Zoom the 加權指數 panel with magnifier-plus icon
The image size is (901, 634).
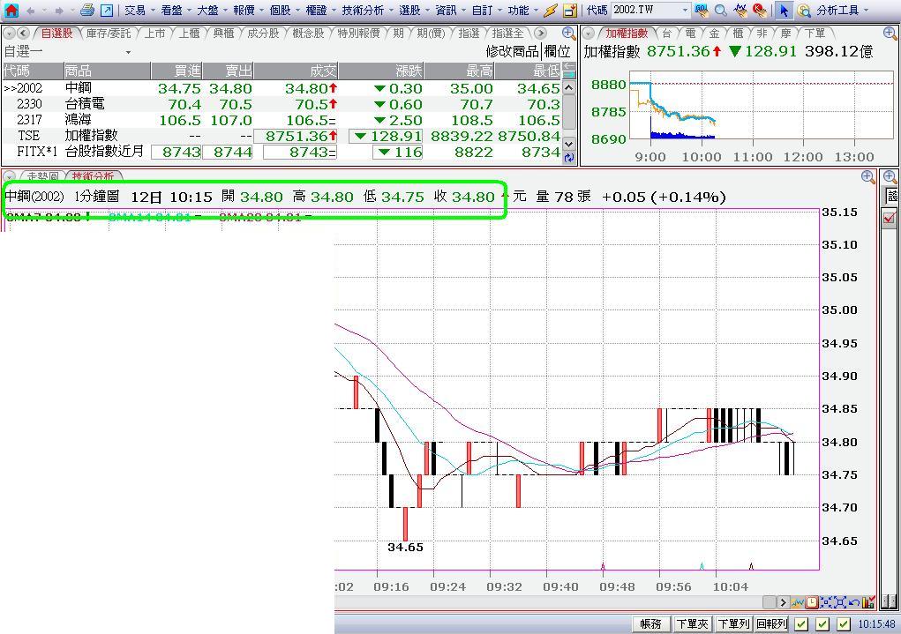tap(890, 33)
